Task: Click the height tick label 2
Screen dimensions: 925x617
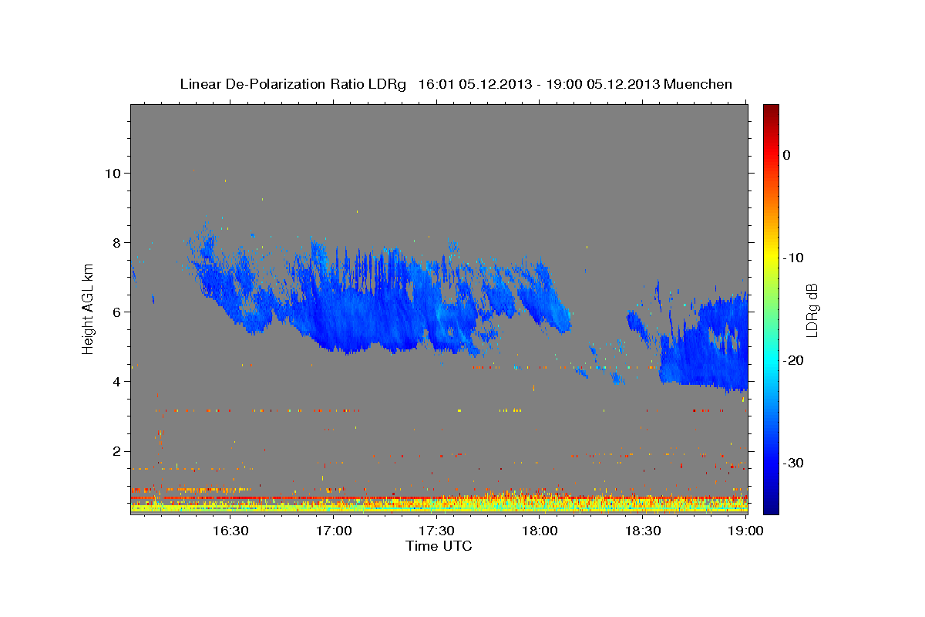Action: [x=117, y=451]
